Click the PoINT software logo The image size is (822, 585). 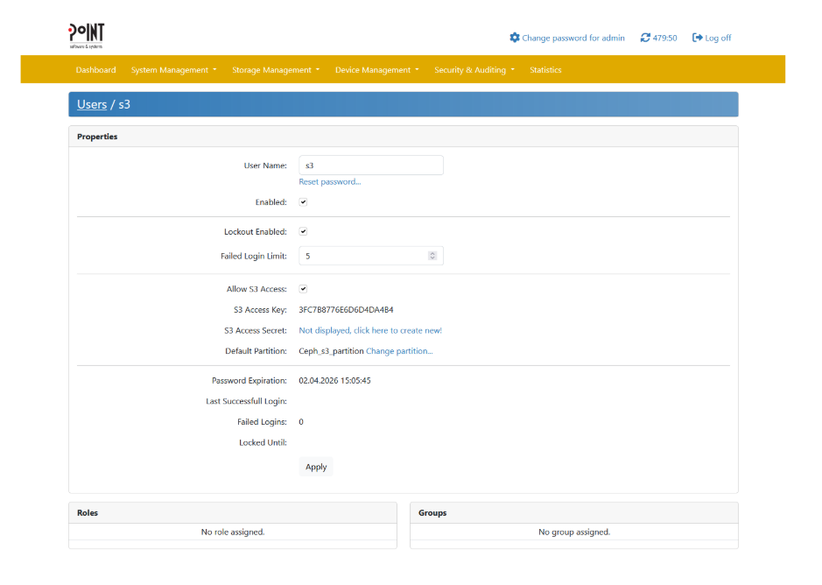(87, 36)
